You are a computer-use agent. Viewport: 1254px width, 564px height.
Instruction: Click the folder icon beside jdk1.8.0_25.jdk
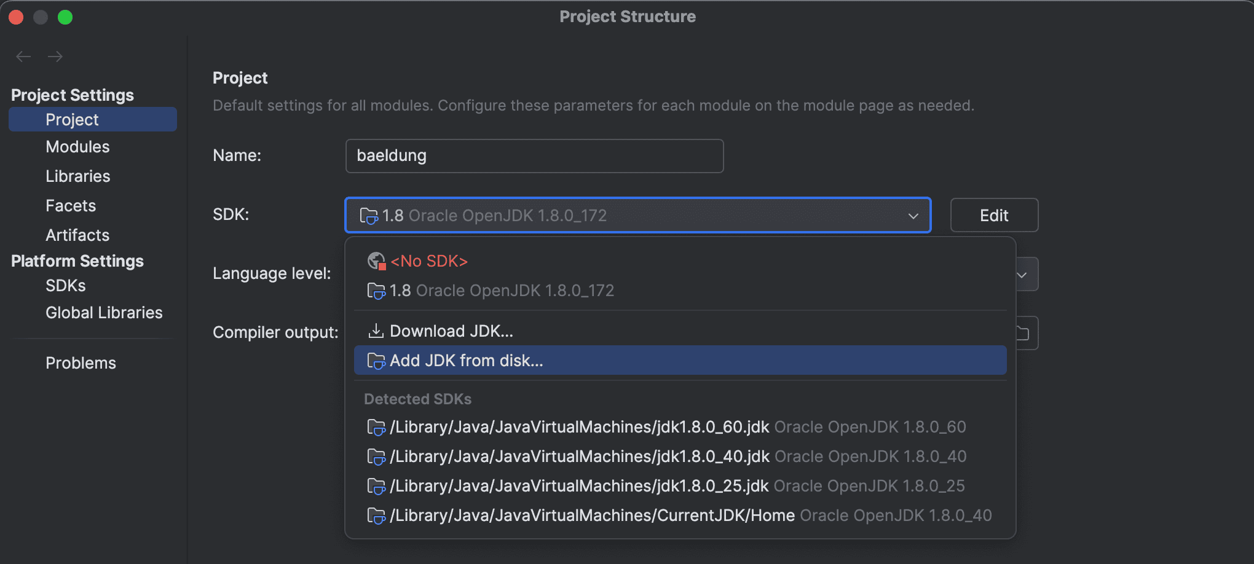(x=376, y=486)
